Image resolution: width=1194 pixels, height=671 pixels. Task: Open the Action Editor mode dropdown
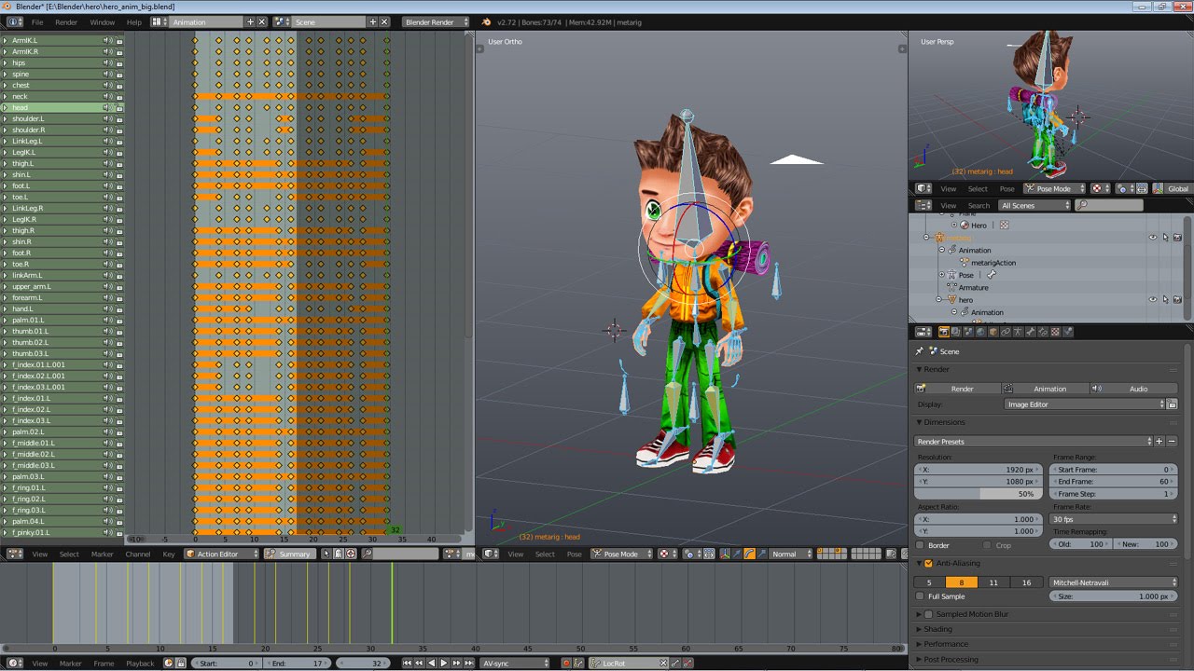tap(220, 554)
